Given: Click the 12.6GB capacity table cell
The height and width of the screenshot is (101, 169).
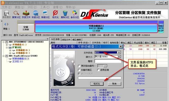Looking at the screenshot, I should pyautogui.click(x=163, y=46).
